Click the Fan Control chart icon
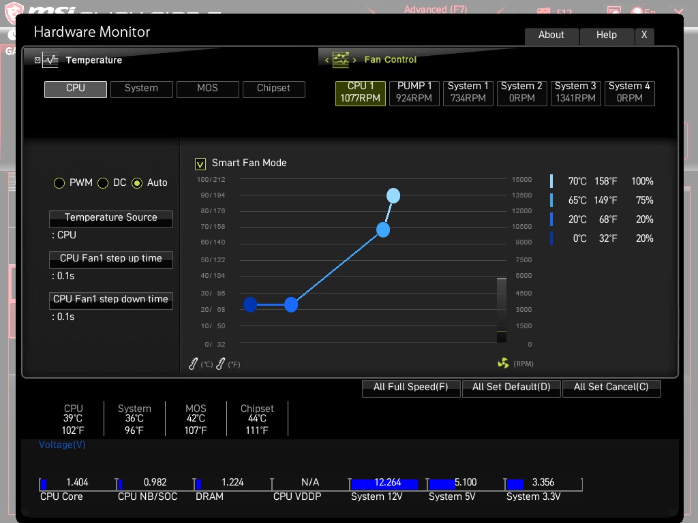This screenshot has width=698, height=523. (341, 59)
